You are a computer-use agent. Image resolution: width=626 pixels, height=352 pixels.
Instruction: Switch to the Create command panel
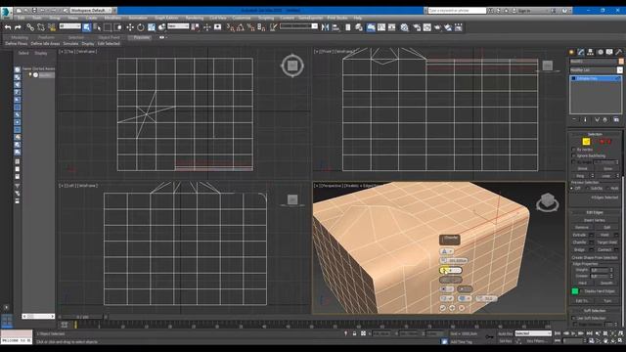571,52
